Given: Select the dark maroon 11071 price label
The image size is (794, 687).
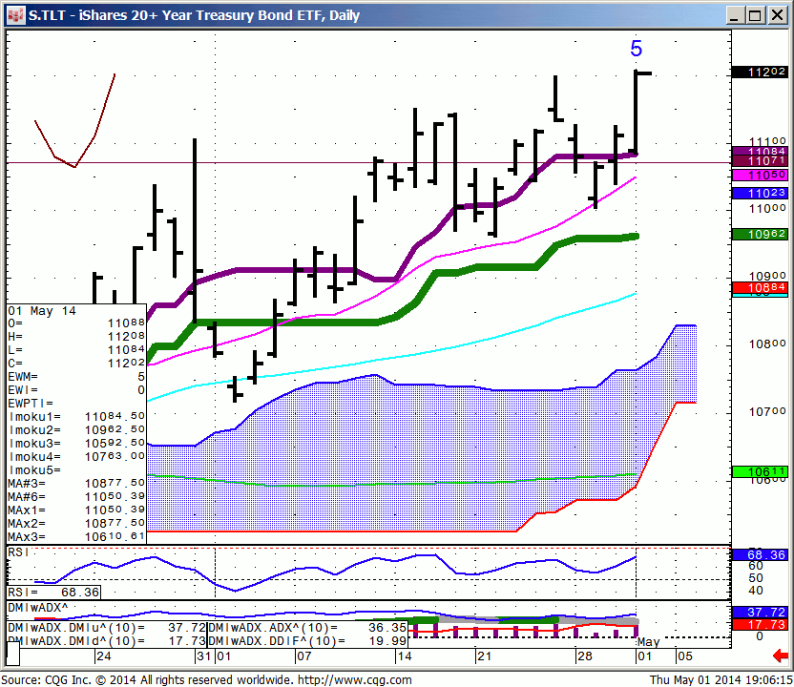Looking at the screenshot, I should click(760, 161).
